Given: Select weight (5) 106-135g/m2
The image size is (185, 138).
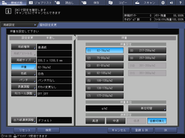Looking at the screenshot, I should click(x=104, y=81).
